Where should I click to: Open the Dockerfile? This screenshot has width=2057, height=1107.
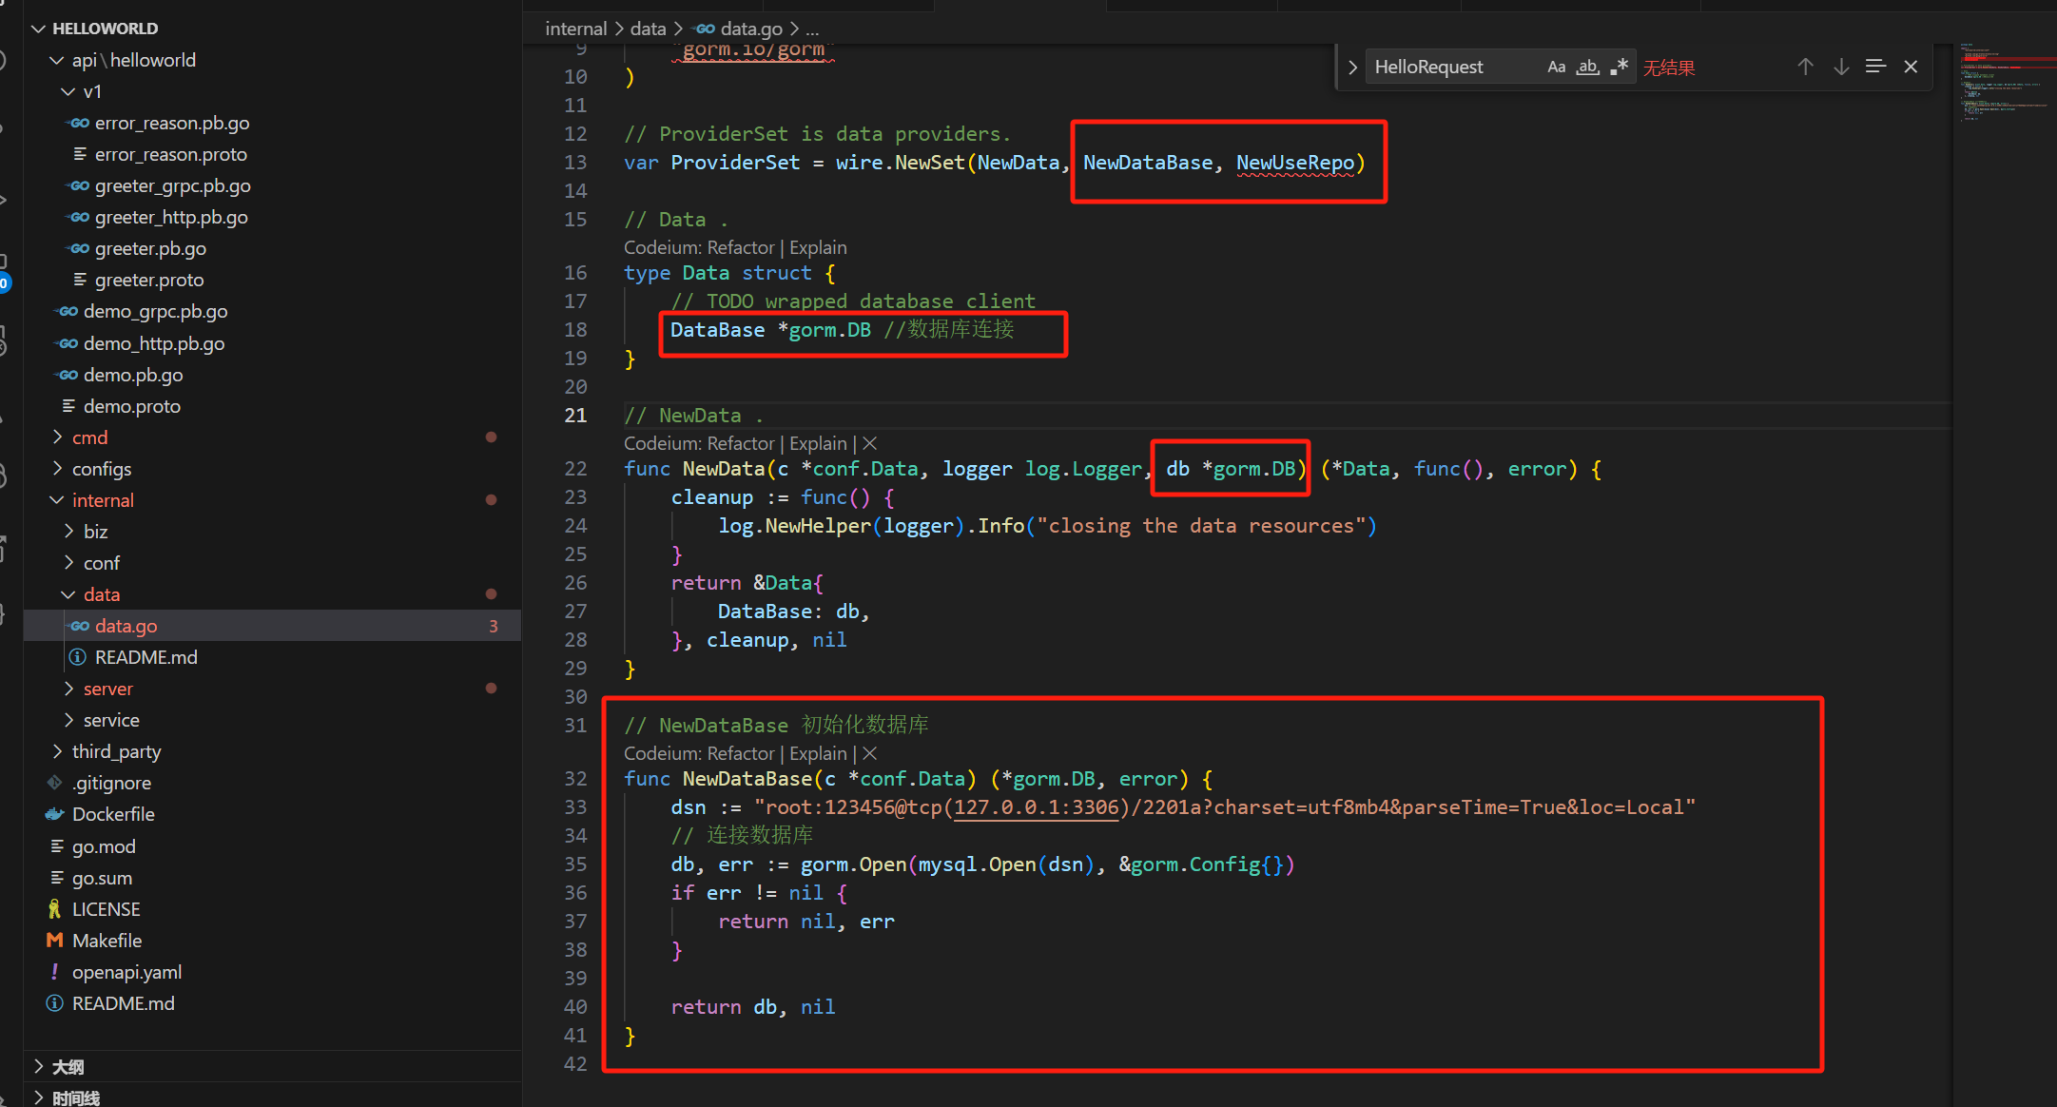pos(113,814)
